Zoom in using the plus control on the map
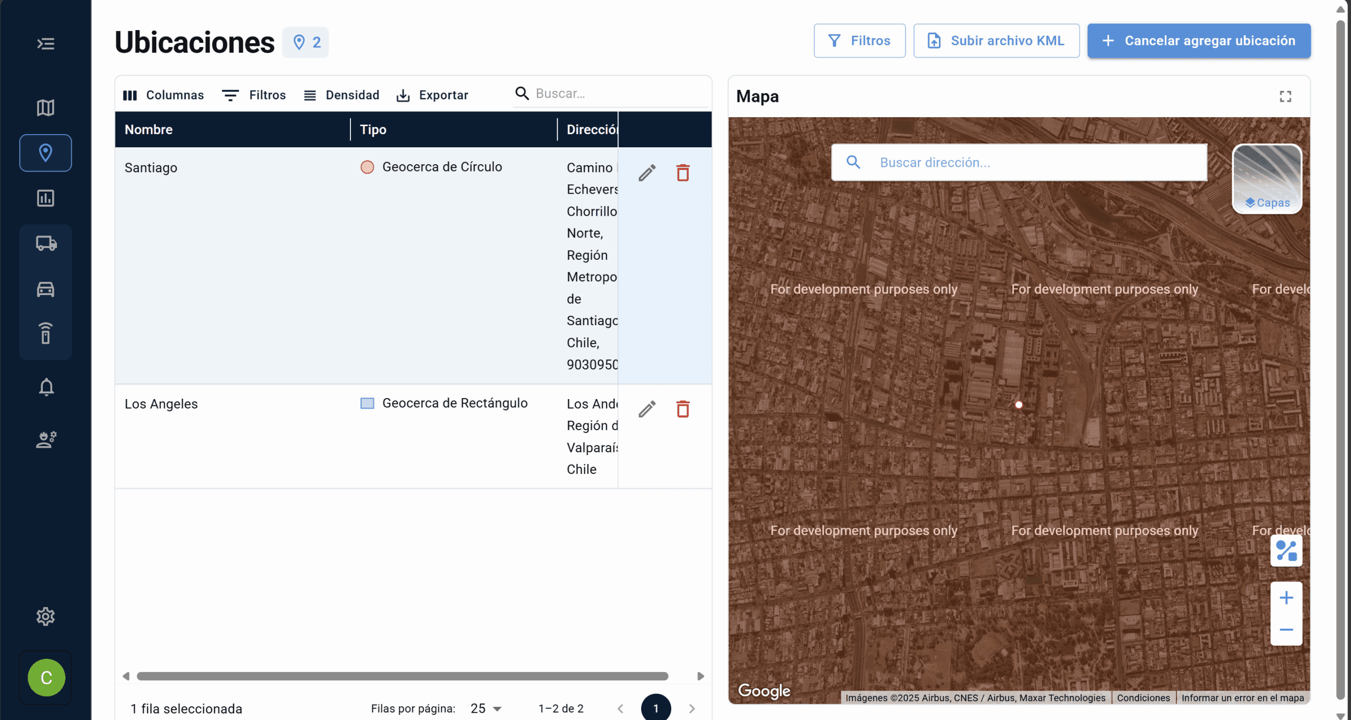The image size is (1351, 720). 1286,598
